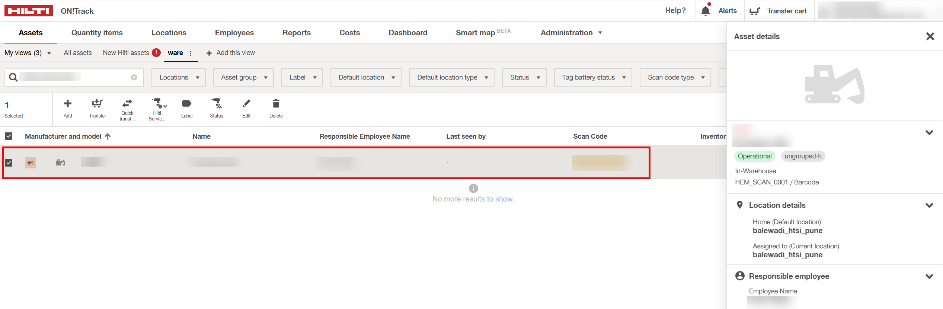Open the Asset group filter dropdown
Screen dimensions: 943x309
point(243,77)
